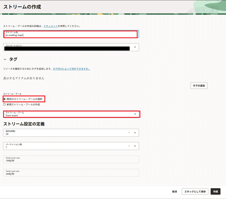Increase 保持(時間) with the up chevron
This screenshot has width=226, height=199.
pos(135,132)
